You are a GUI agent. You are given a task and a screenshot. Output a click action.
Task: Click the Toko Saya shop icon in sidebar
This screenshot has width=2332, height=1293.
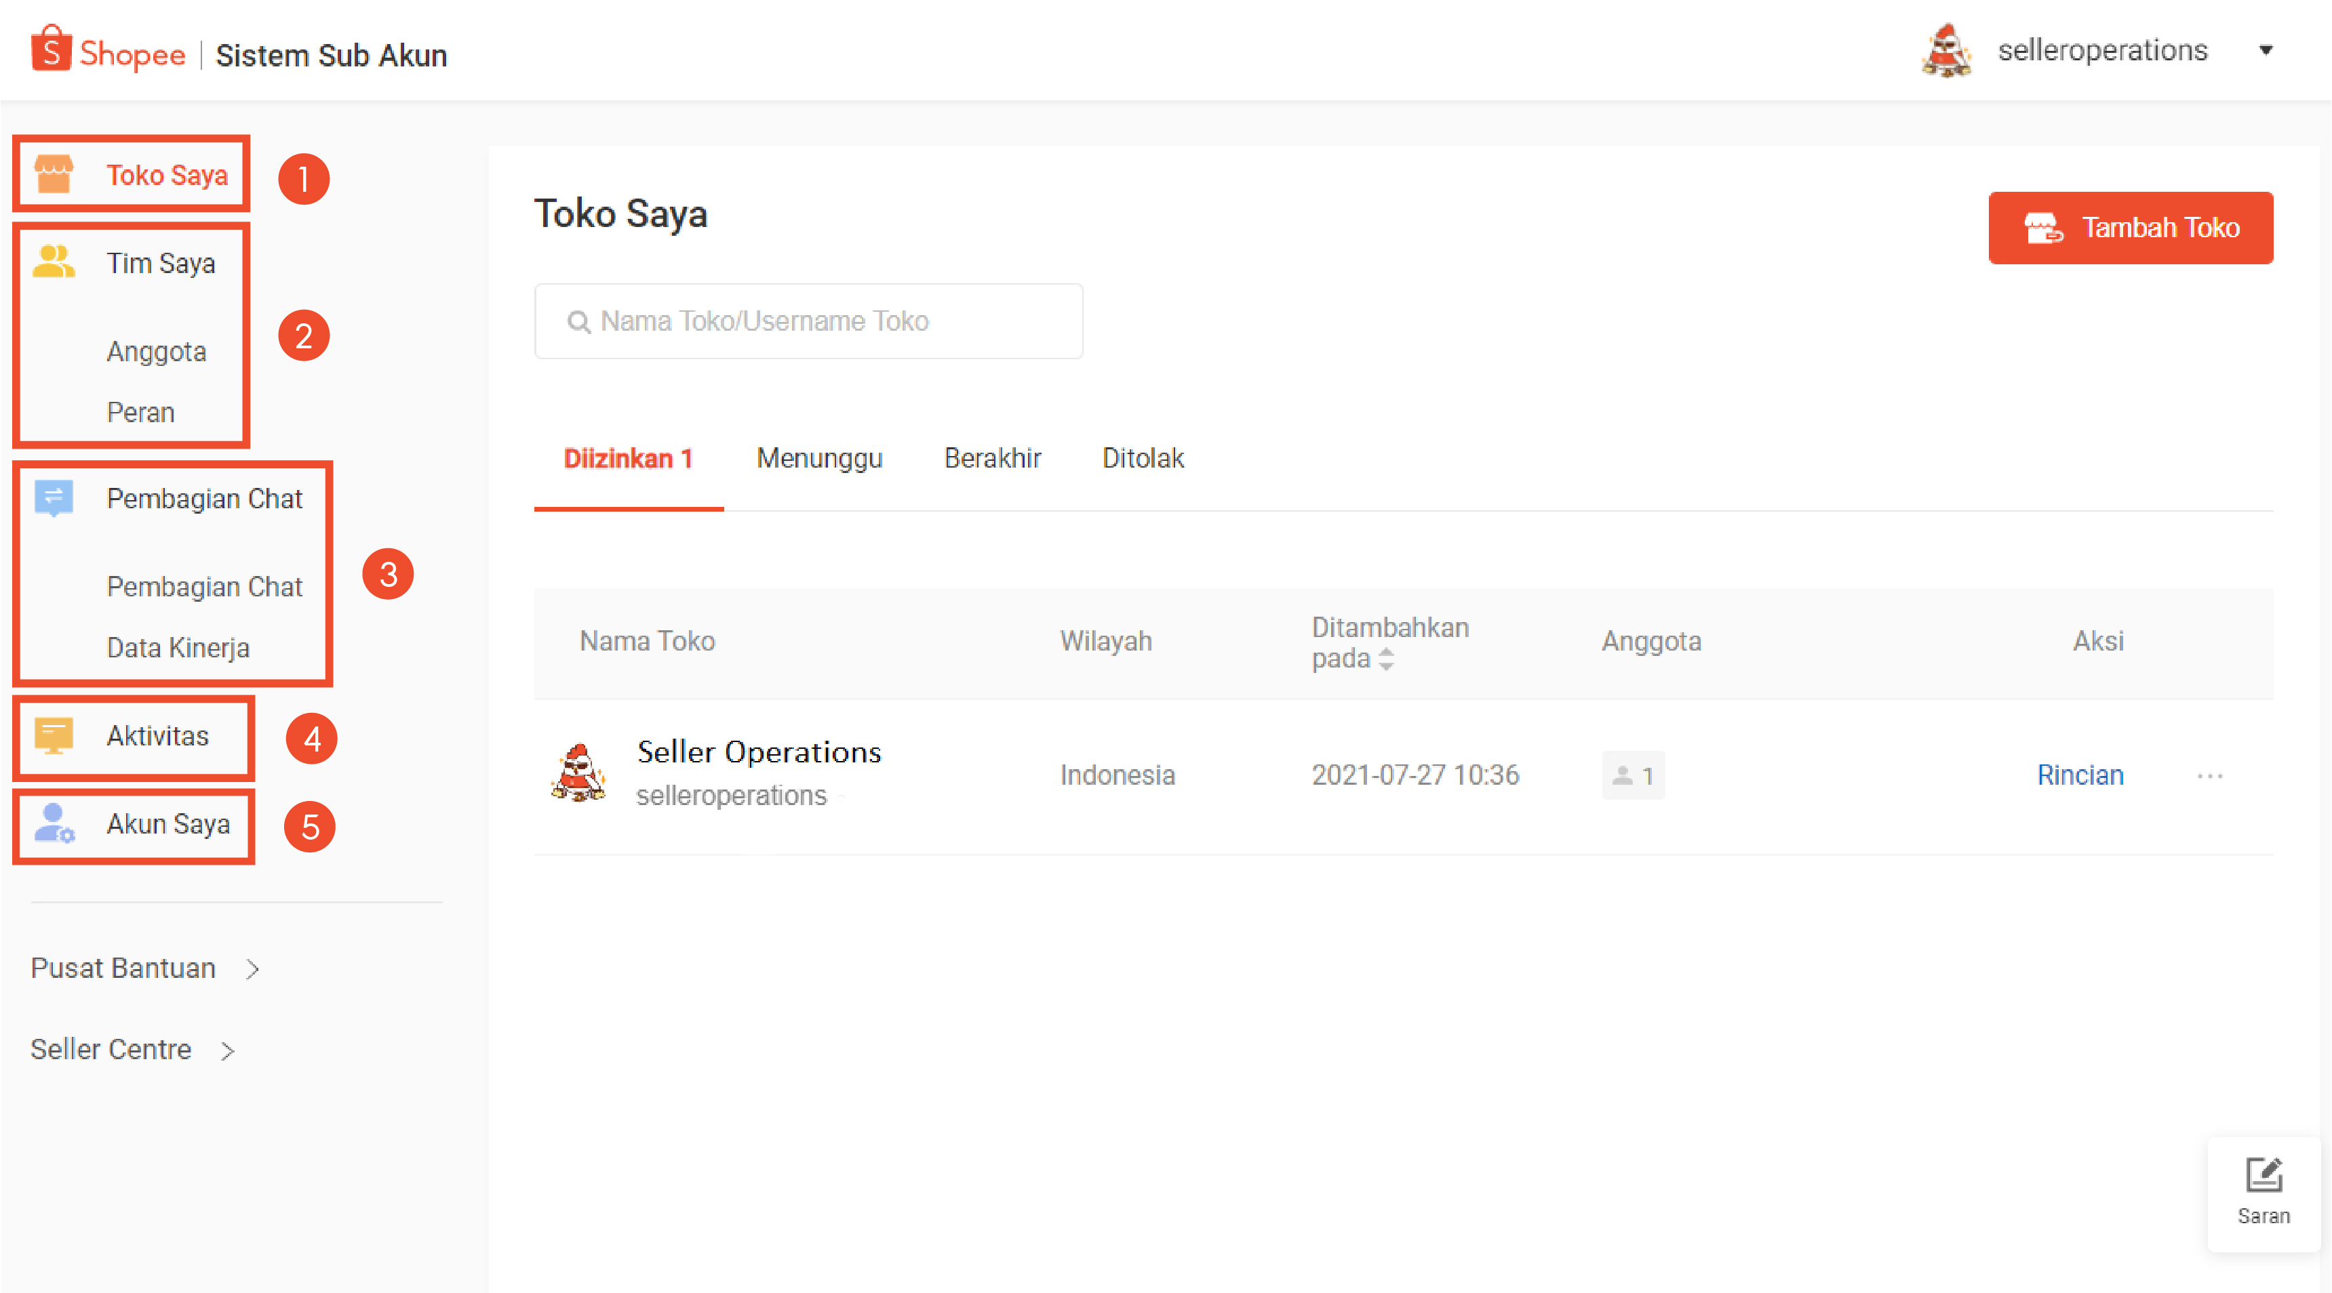tap(54, 173)
